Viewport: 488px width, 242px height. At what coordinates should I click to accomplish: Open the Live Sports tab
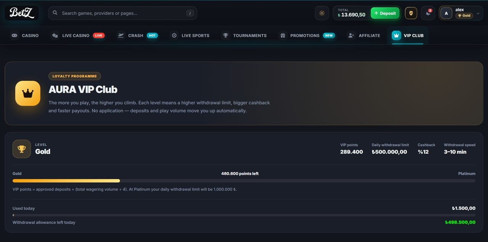pyautogui.click(x=190, y=35)
